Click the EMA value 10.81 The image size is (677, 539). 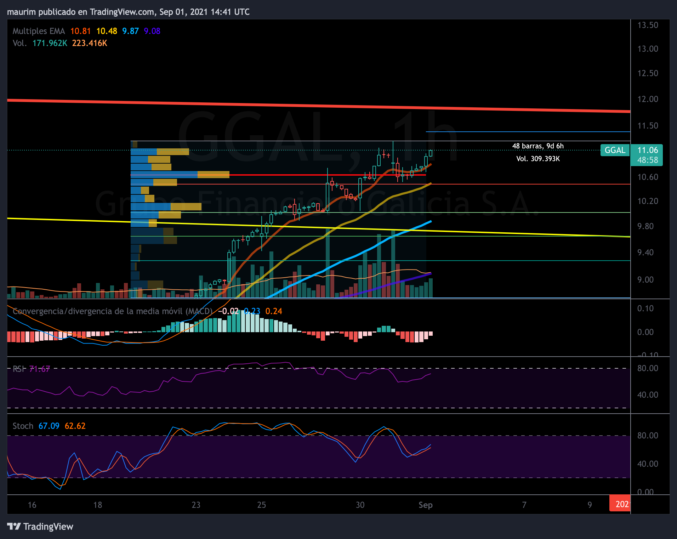tap(80, 31)
